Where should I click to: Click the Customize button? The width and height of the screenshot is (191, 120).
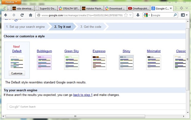click(x=17, y=73)
